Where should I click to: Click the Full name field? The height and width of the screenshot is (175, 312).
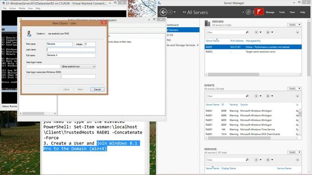[x=71, y=55]
